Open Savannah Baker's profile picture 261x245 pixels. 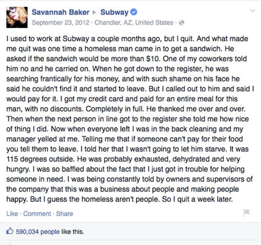17,17
